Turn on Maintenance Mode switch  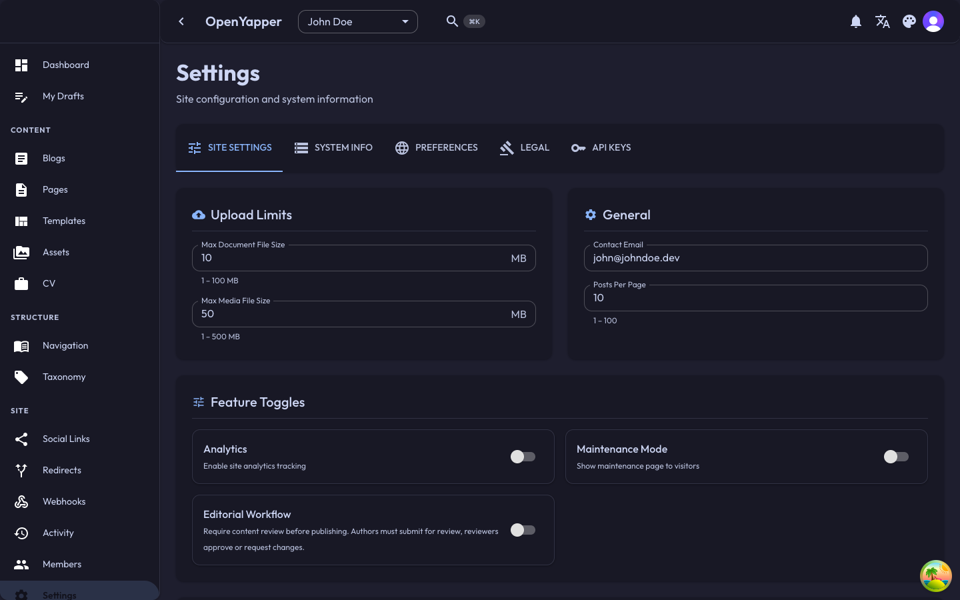click(895, 457)
